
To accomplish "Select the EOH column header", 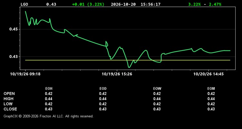I will 49,89.
